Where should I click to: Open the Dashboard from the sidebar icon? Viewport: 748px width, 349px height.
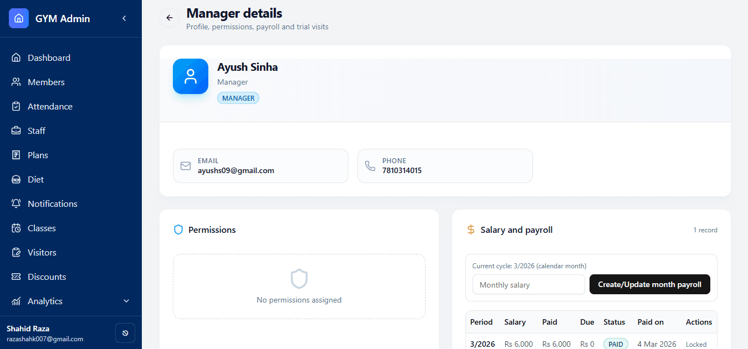(17, 58)
